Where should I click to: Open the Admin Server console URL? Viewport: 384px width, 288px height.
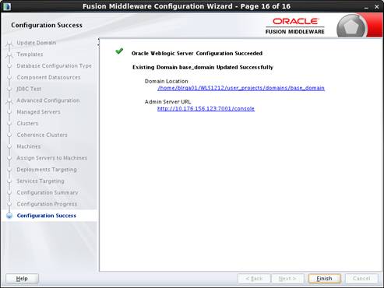(206, 108)
